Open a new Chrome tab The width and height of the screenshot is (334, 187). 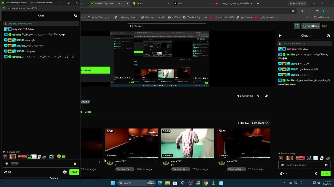click(258, 3)
